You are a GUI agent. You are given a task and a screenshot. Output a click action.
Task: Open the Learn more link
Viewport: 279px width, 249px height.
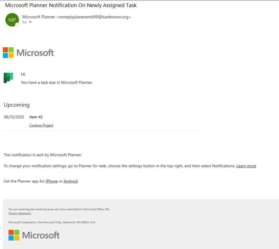coord(246,166)
